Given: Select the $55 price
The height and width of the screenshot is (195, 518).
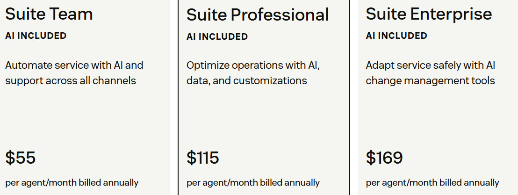Looking at the screenshot, I should (x=21, y=158).
